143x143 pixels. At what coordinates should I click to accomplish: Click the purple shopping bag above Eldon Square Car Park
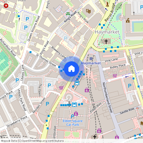point(76,113)
